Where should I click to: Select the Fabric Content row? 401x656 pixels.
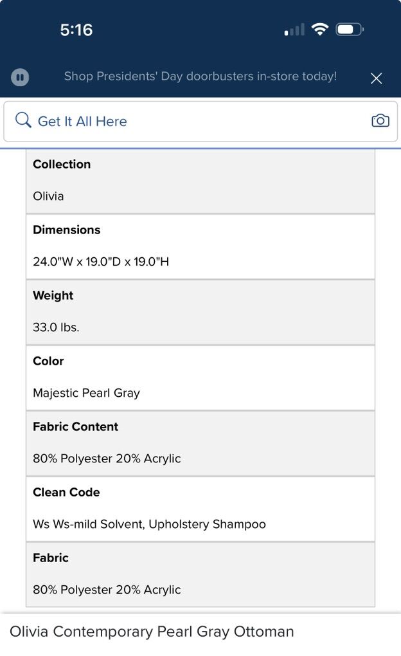200,443
